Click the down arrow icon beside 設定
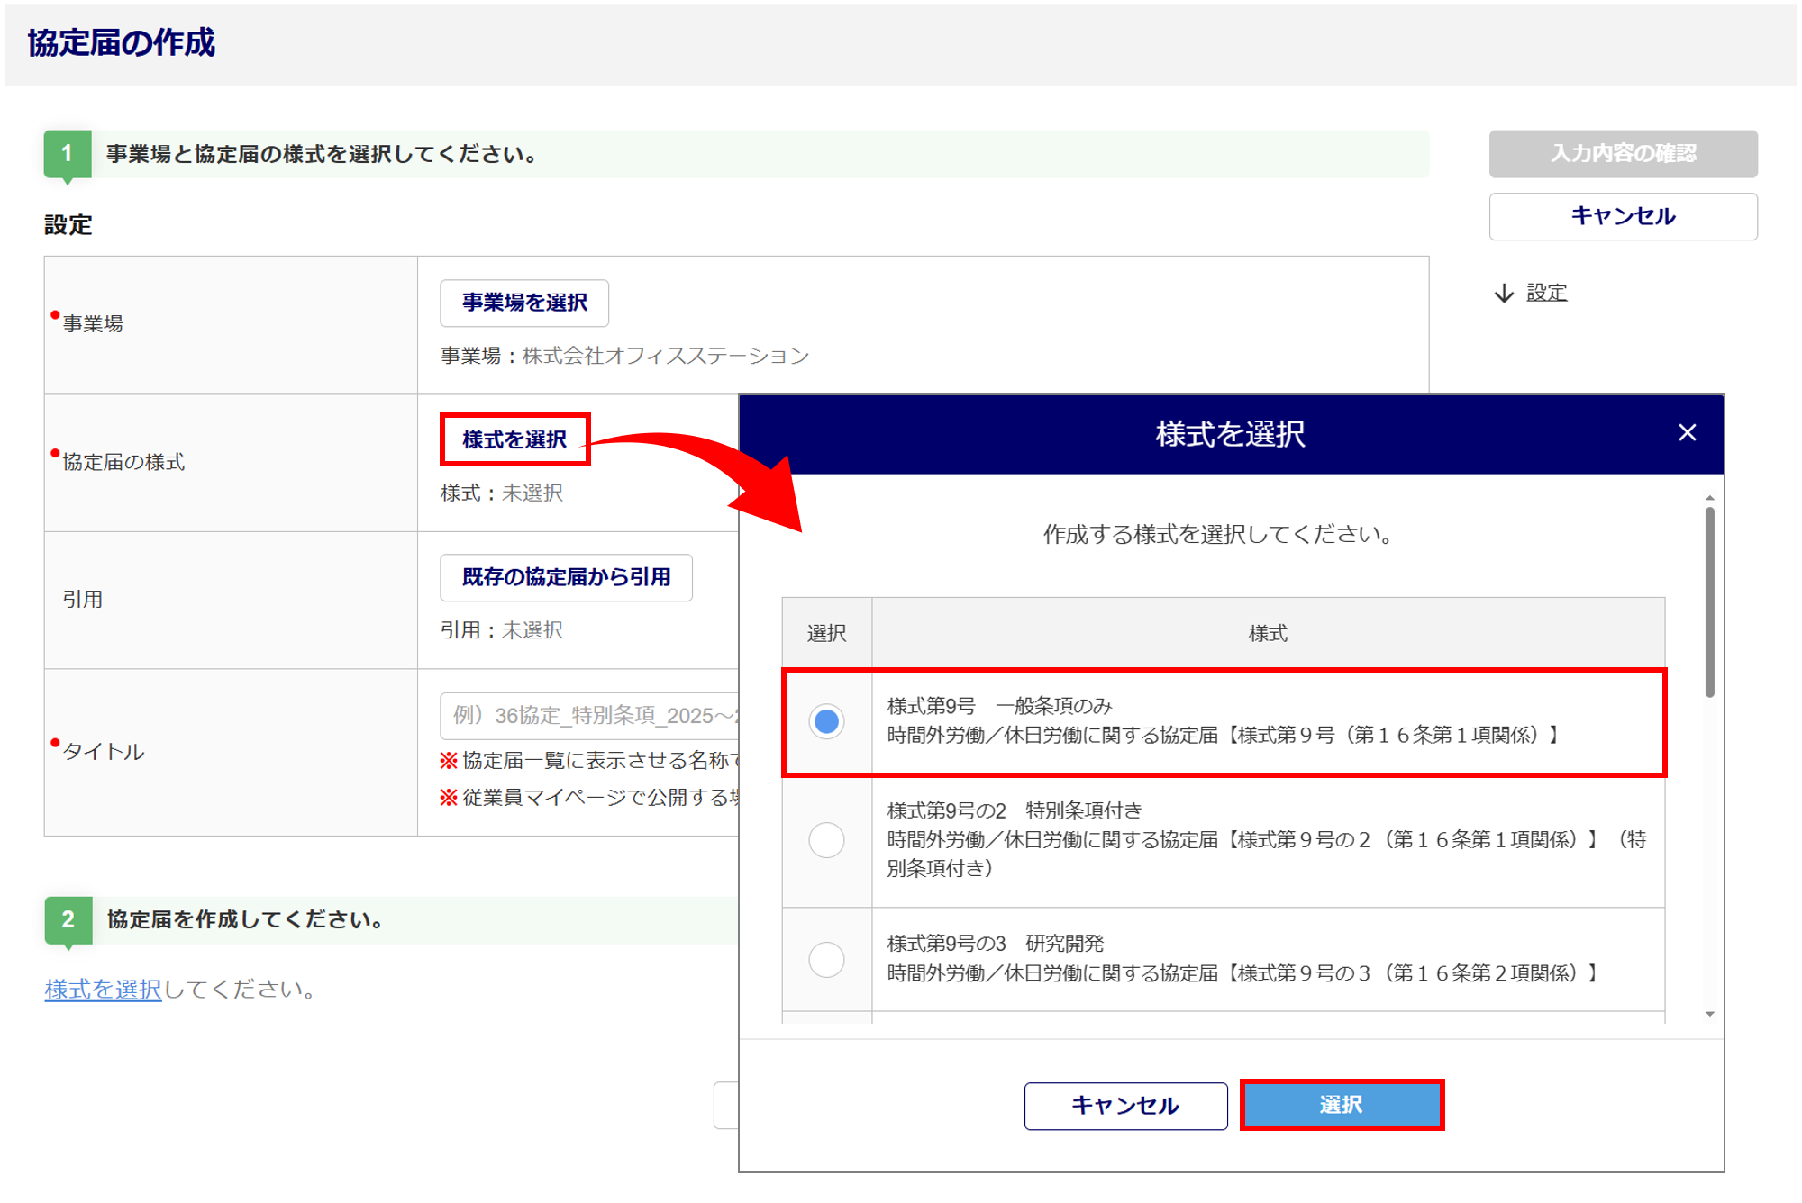The image size is (1802, 1203). [x=1504, y=294]
